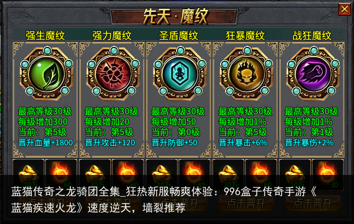Click fire orb cost under 强力魔纹
The height and width of the screenshot is (224, 354).
128,174
